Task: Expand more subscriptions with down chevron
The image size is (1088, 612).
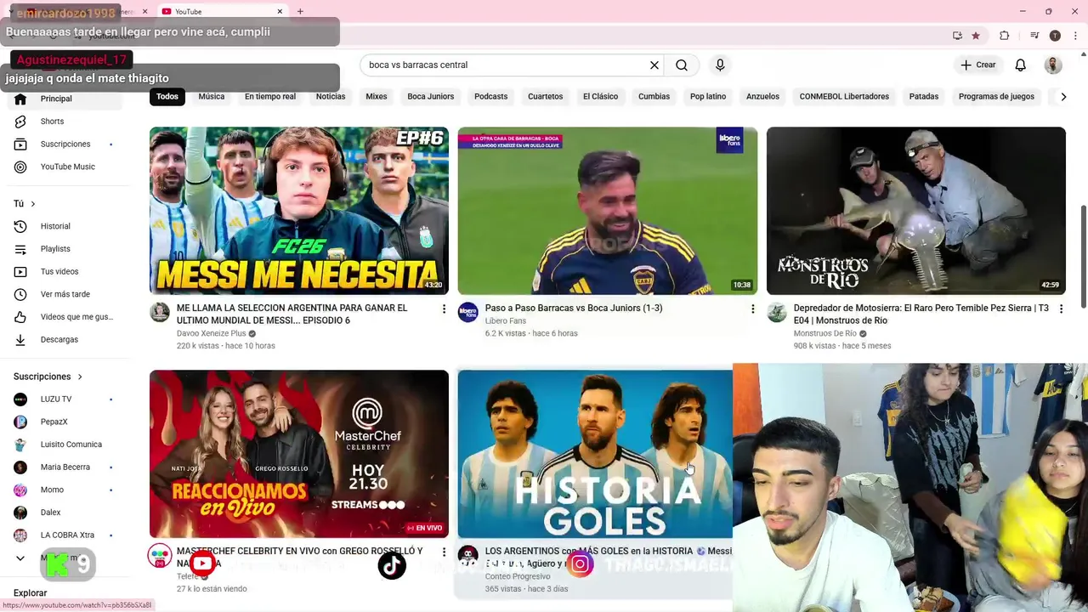Action: click(20, 558)
